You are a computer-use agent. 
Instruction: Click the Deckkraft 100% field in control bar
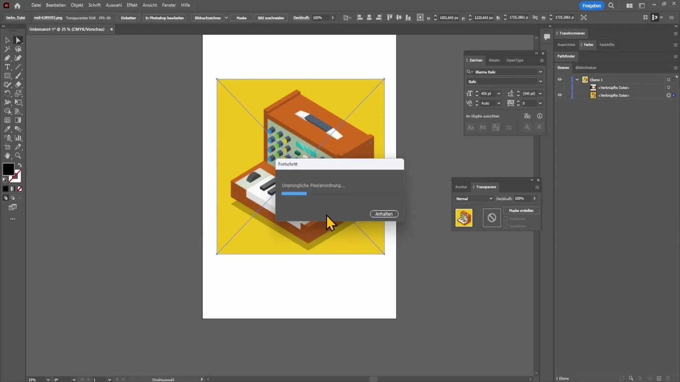click(320, 18)
